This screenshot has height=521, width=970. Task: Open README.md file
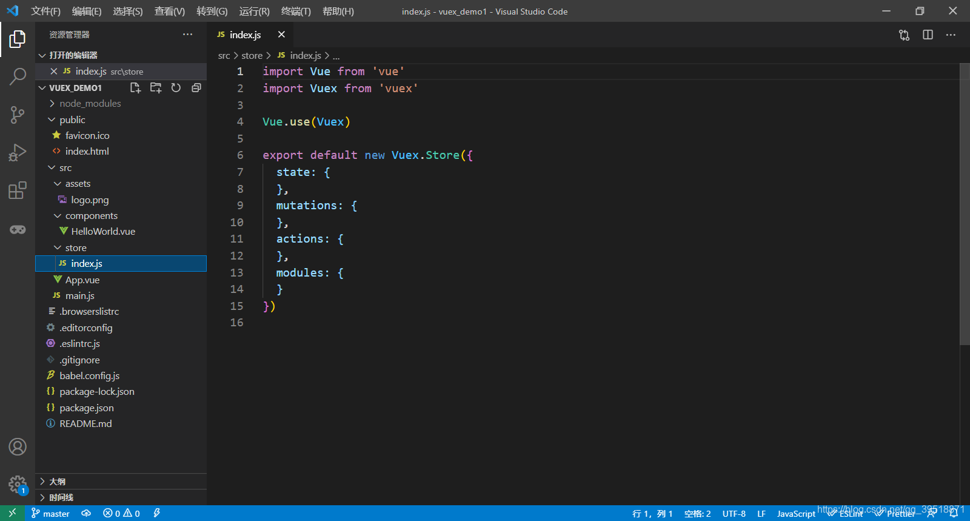(121, 423)
